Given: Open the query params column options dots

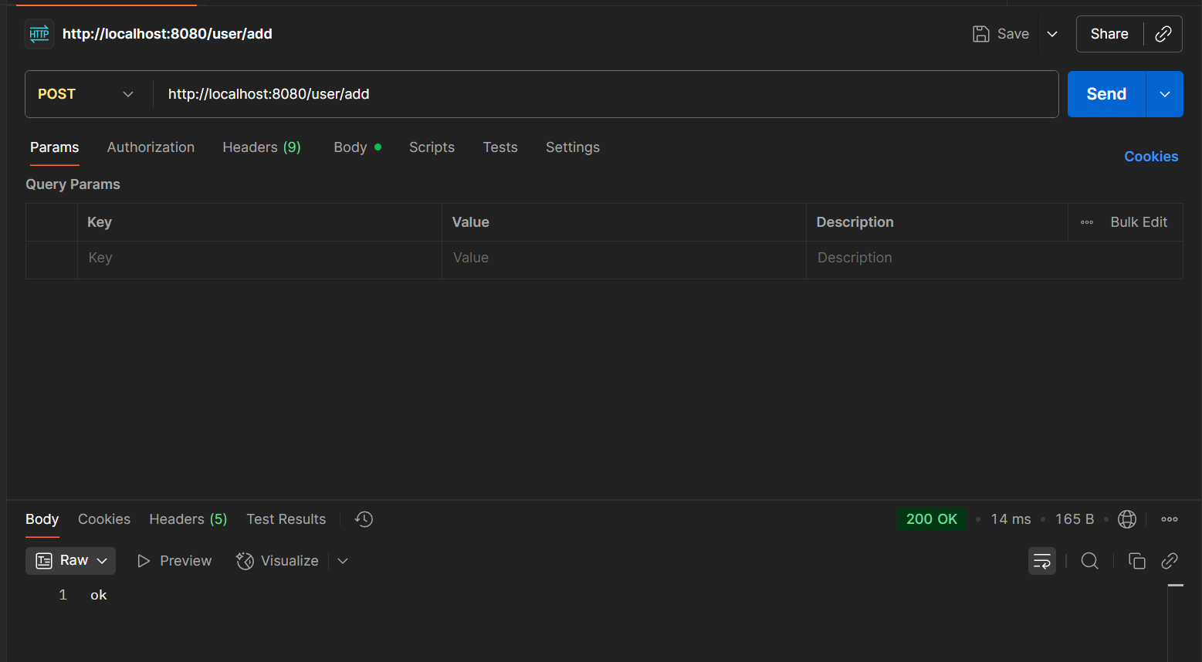Looking at the screenshot, I should (x=1086, y=222).
